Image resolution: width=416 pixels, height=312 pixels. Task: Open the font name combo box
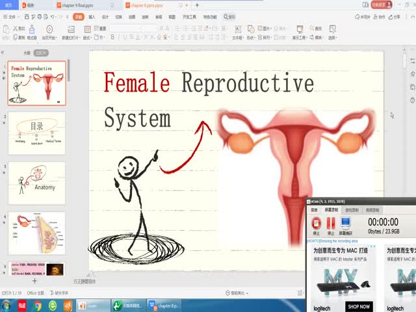tap(124, 29)
